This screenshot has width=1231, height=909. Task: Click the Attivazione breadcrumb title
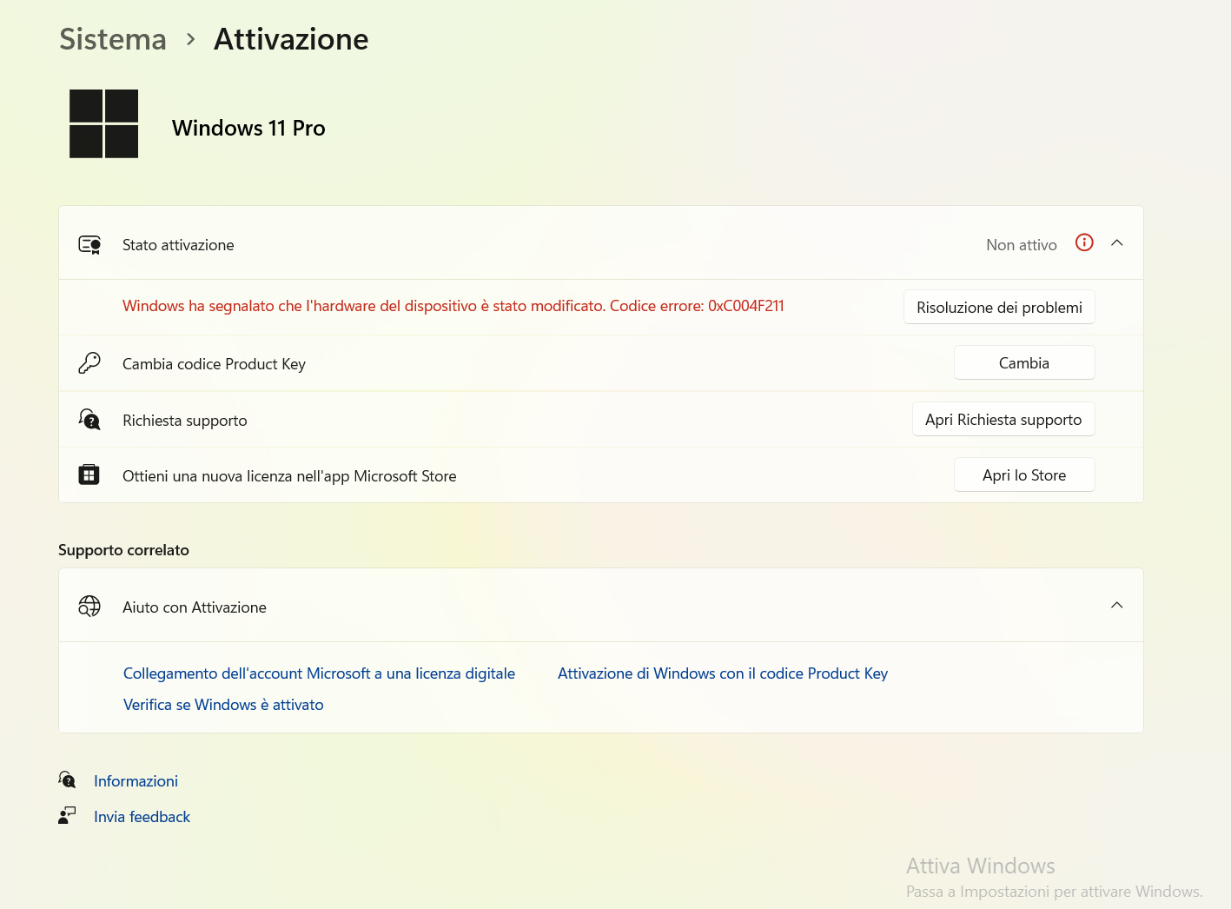click(291, 39)
